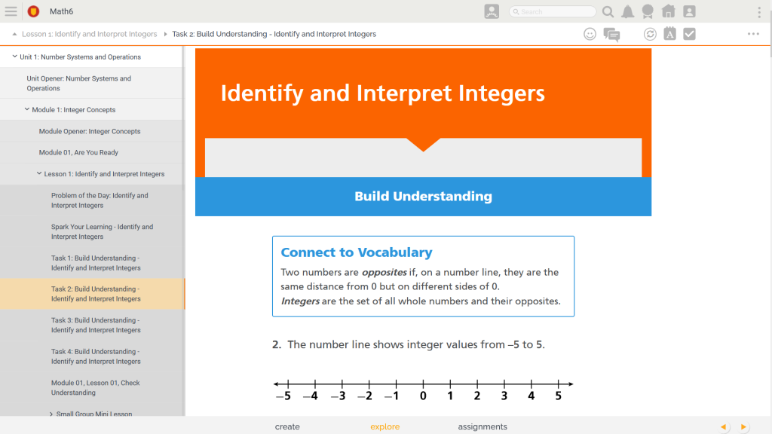Toggle the checkmark completion icon
The width and height of the screenshot is (772, 434).
click(x=689, y=34)
